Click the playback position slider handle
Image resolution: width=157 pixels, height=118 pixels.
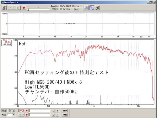(x=28, y=9)
